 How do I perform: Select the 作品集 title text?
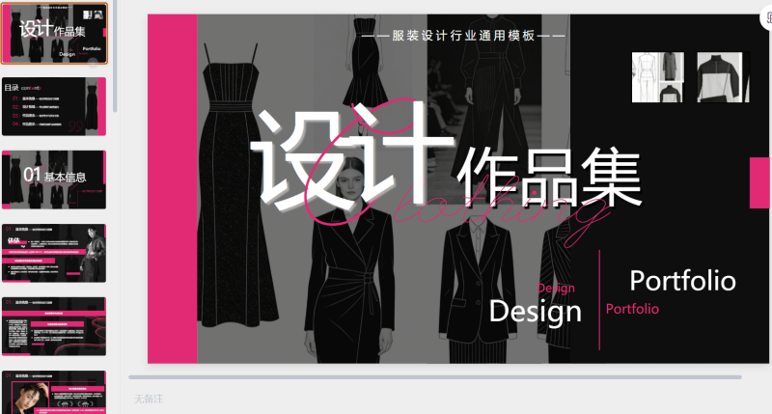[x=549, y=177]
